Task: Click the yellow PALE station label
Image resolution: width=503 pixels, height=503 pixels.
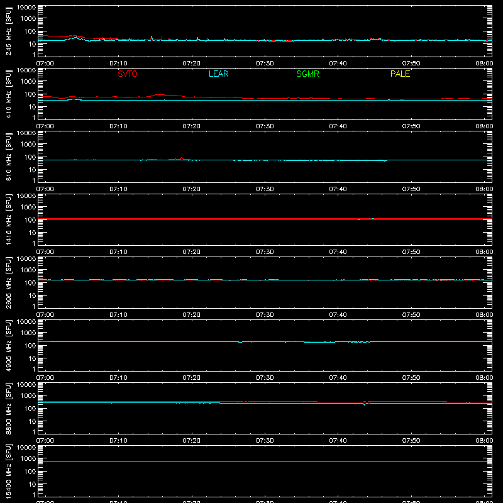Action: coord(400,74)
